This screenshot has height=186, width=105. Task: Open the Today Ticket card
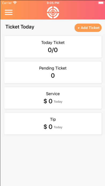coord(53,47)
